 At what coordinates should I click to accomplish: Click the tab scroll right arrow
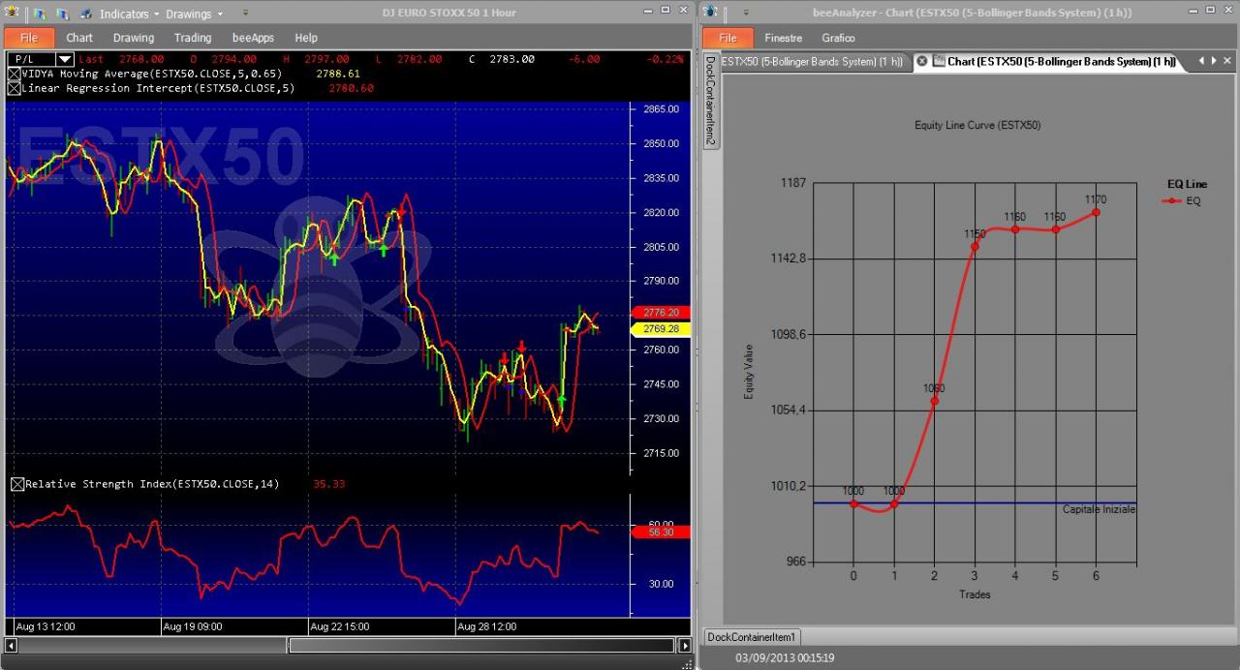coord(1213,61)
